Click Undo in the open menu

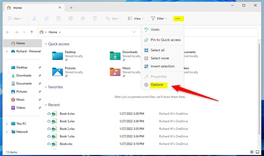[155, 30]
